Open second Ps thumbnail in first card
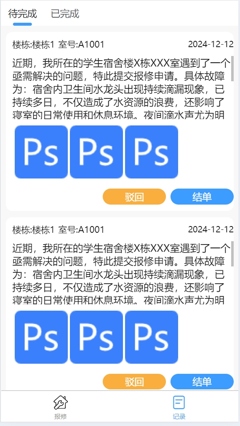Image resolution: width=240 pixels, height=426 pixels. (96, 152)
